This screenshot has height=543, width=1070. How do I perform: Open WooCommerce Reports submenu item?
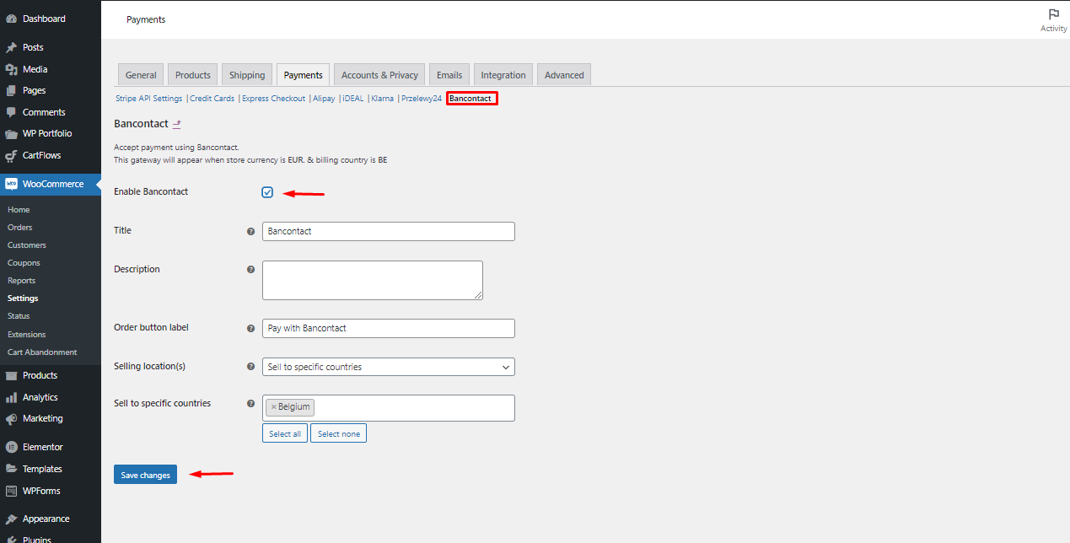22,281
